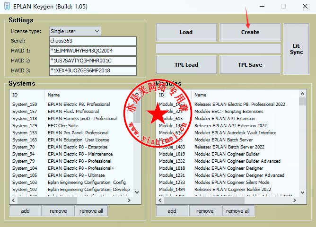Click Systems list horizontal scroll right arrow

(129, 200)
